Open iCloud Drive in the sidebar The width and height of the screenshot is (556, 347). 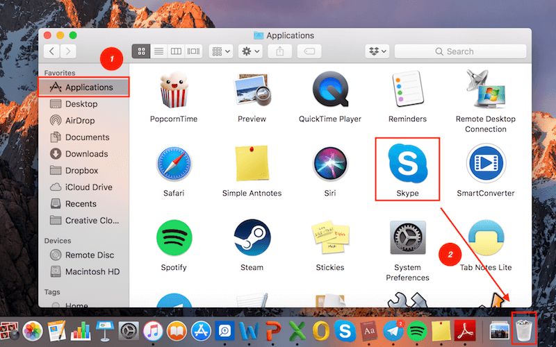click(83, 187)
